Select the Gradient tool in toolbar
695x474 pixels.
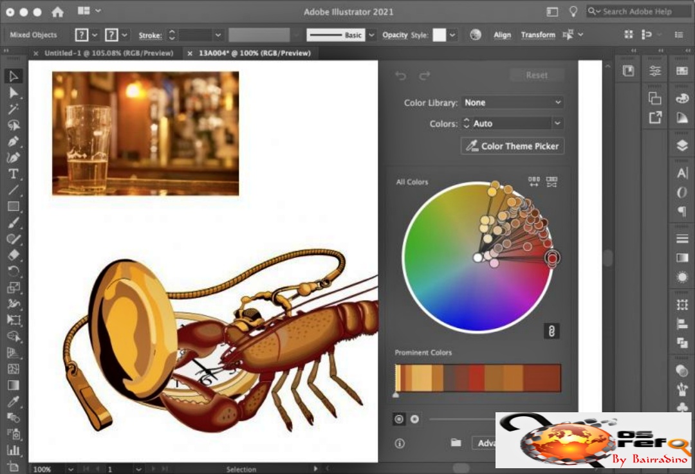(14, 385)
